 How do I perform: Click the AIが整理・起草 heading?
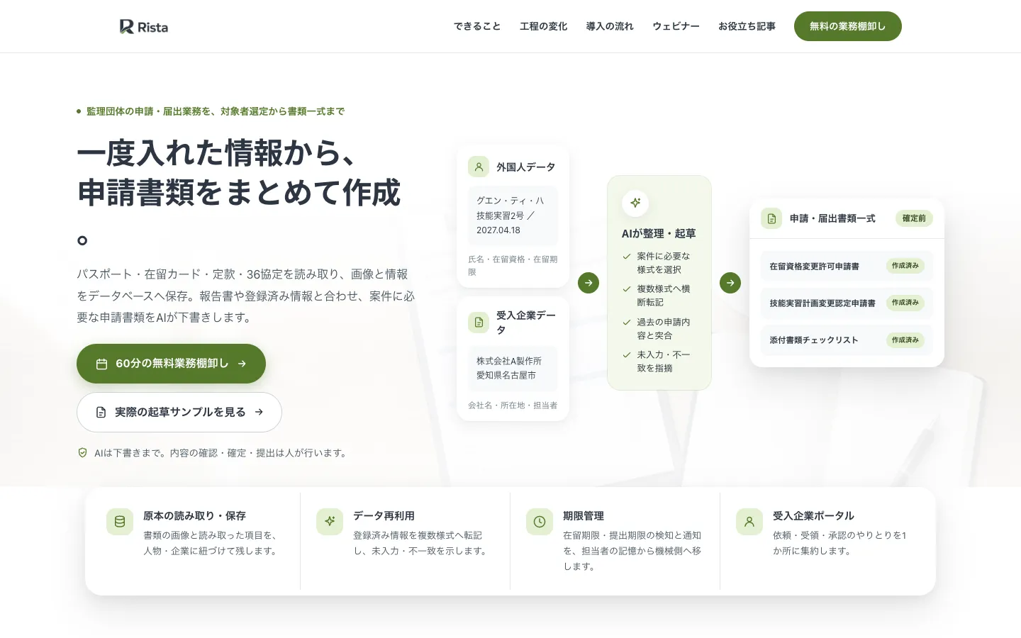click(659, 234)
